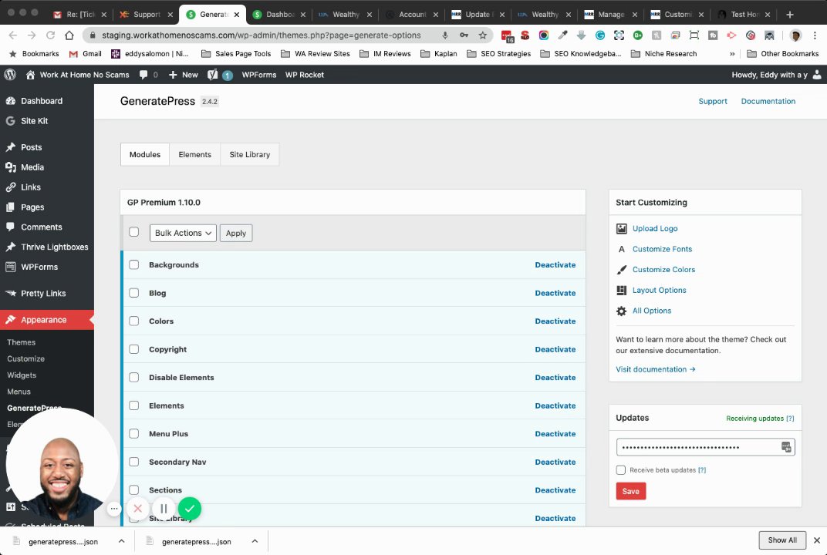Check the Menu Plus module checkbox

134,433
